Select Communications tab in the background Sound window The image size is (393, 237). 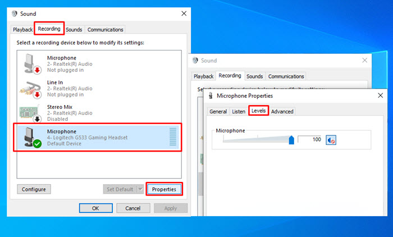tap(286, 76)
